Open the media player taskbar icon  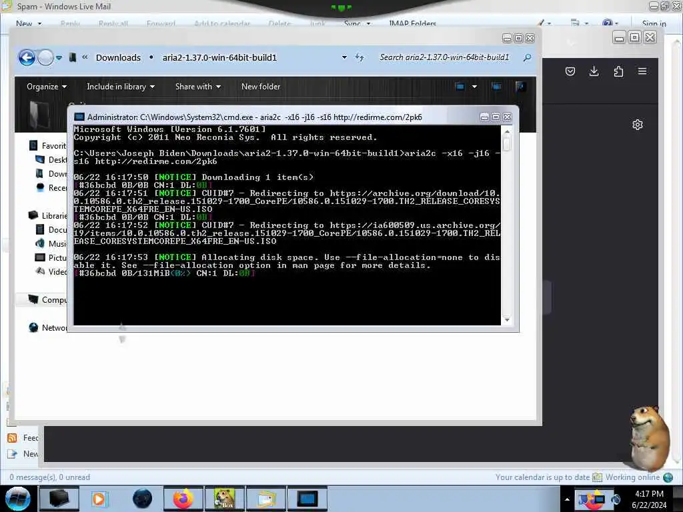100,499
